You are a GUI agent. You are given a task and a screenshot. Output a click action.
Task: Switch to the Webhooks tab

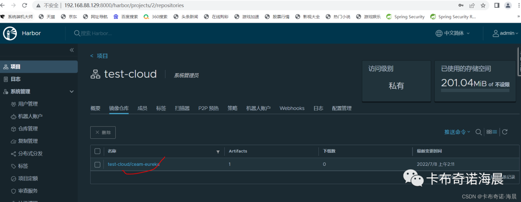[x=292, y=108]
